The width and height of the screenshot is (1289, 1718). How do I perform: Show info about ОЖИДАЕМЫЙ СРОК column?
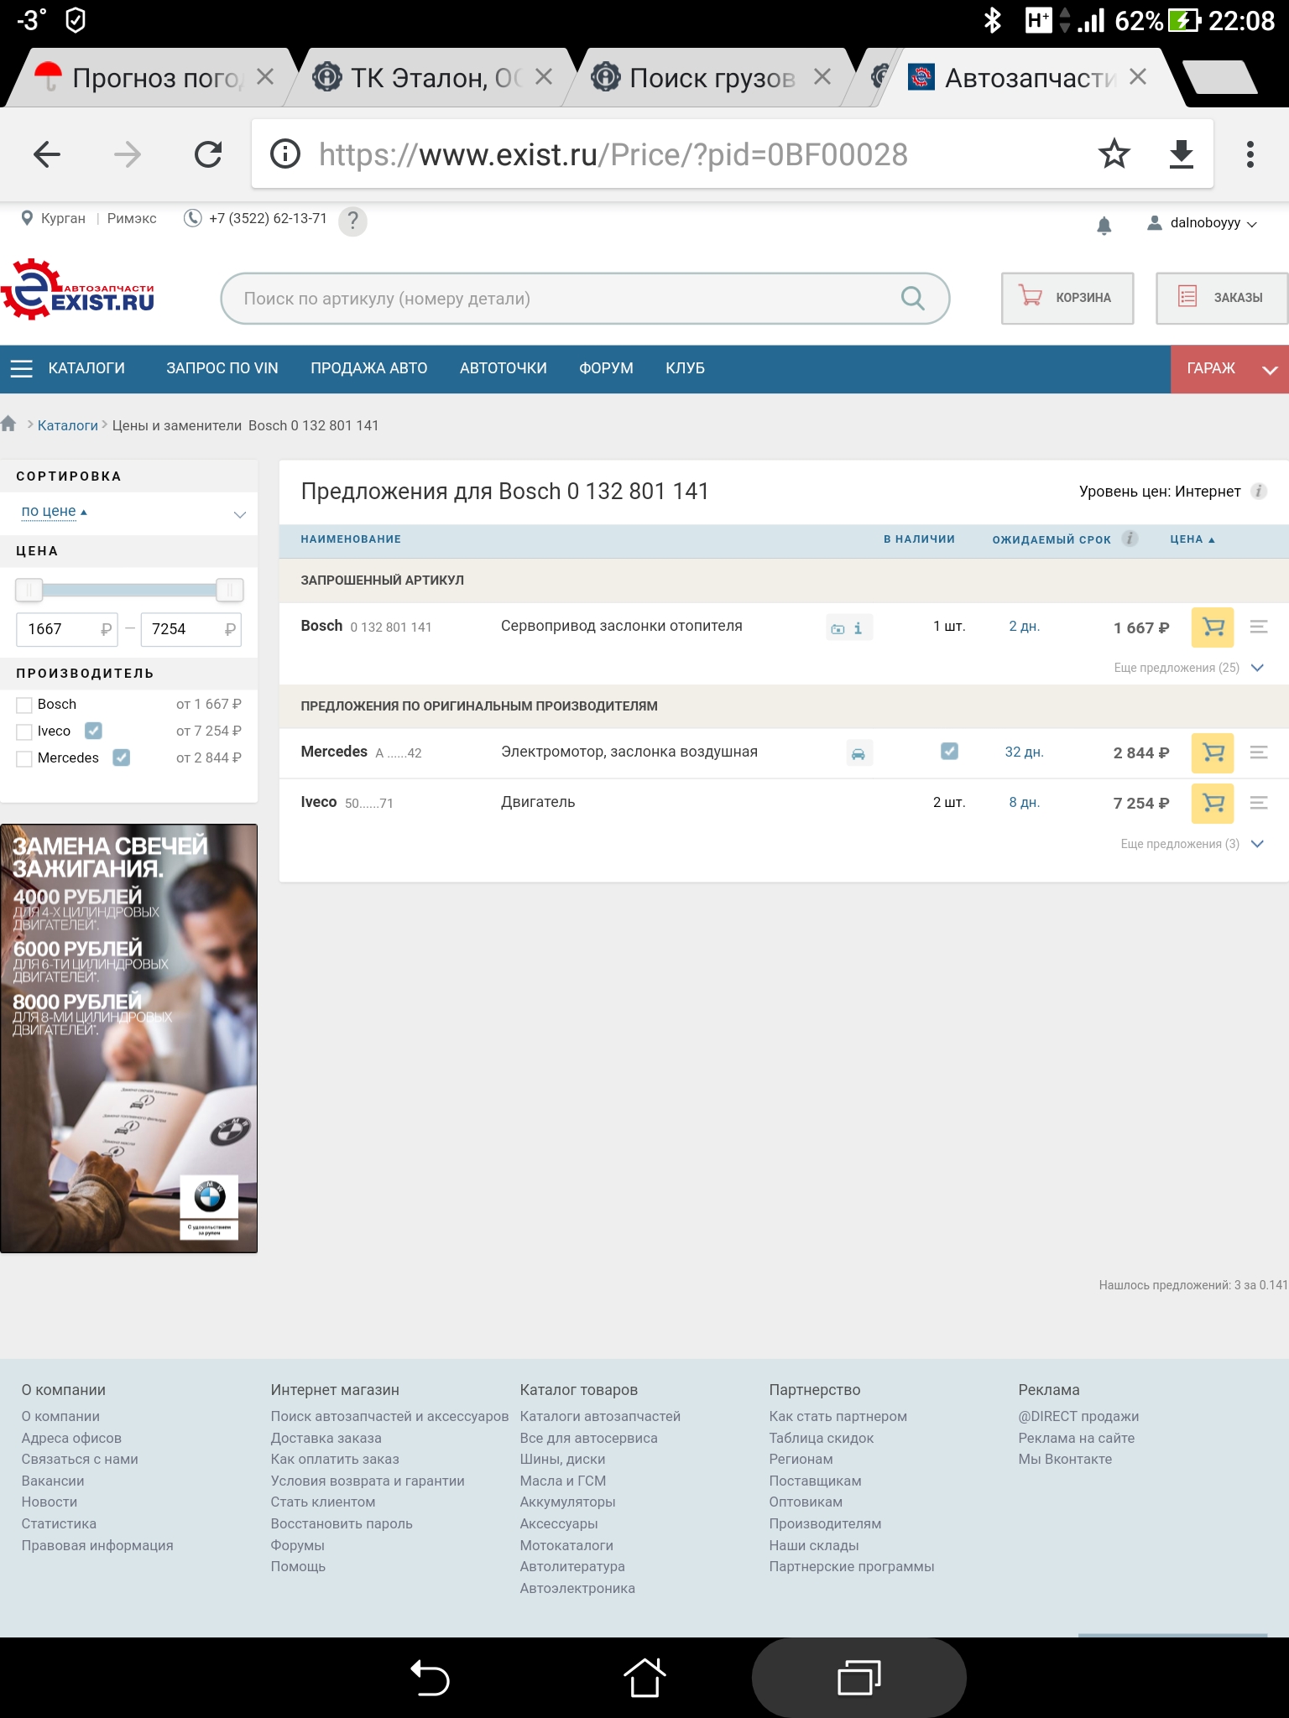point(1130,539)
